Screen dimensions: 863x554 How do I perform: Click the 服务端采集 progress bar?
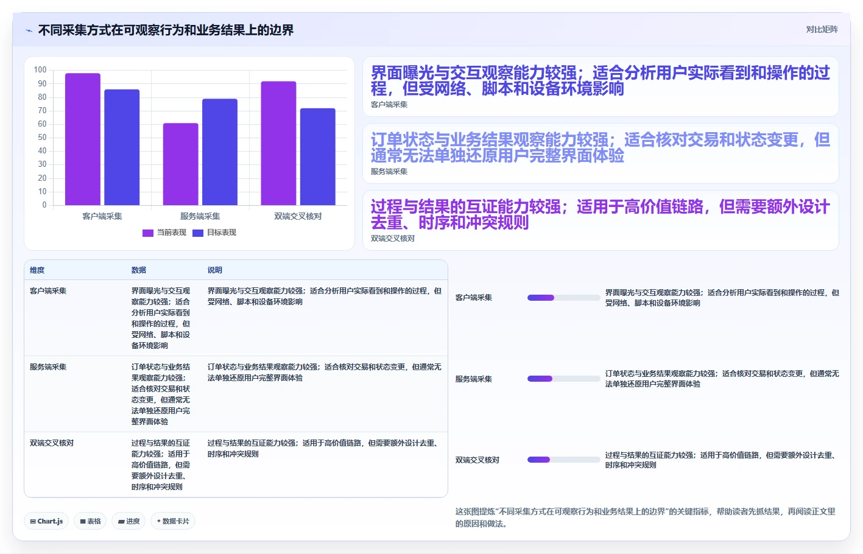[x=564, y=379]
